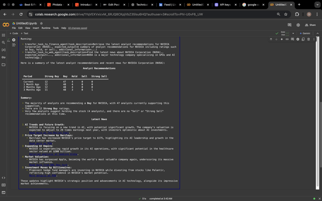Screen dimensions: 322x201
Task: Toggle the terminal panel at bottom left
Action: click(4, 193)
